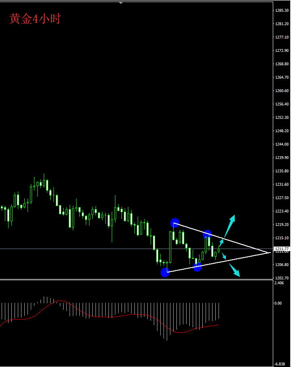This screenshot has width=291, height=367.
Task: Click the 0.00 level on the MACD scale
Action: click(278, 303)
